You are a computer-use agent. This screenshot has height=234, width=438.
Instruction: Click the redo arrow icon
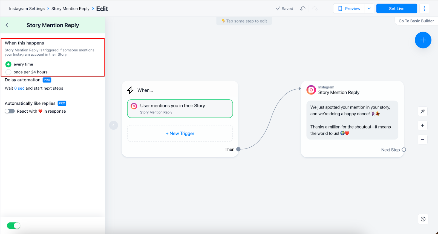point(315,8)
